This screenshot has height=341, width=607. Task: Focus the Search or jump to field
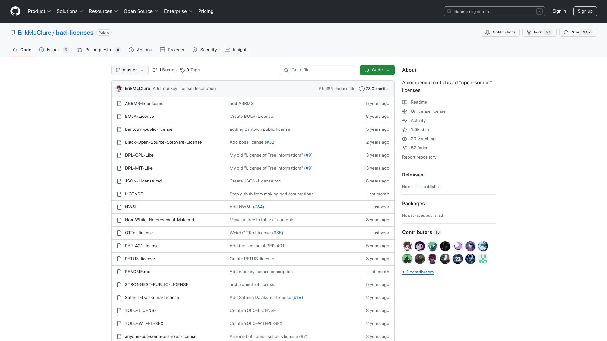[x=494, y=11]
